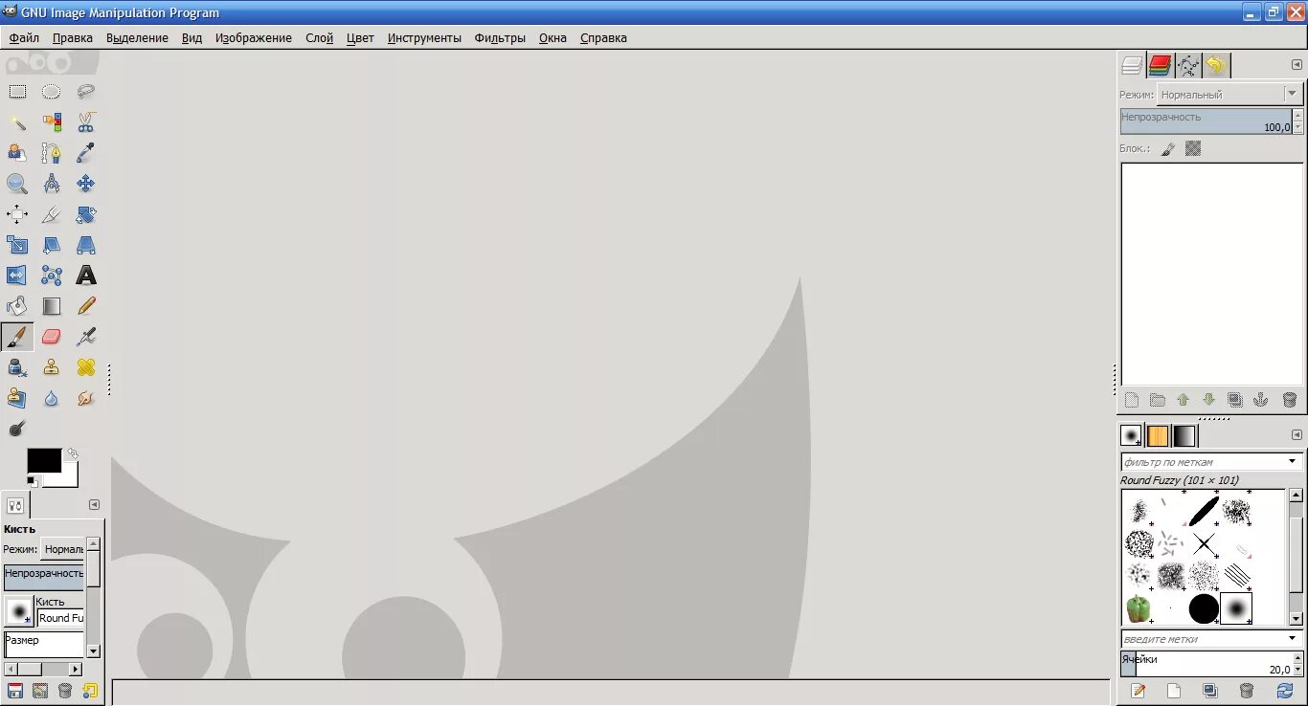
Task: Select the Ellipse Select tool
Action: 52,92
